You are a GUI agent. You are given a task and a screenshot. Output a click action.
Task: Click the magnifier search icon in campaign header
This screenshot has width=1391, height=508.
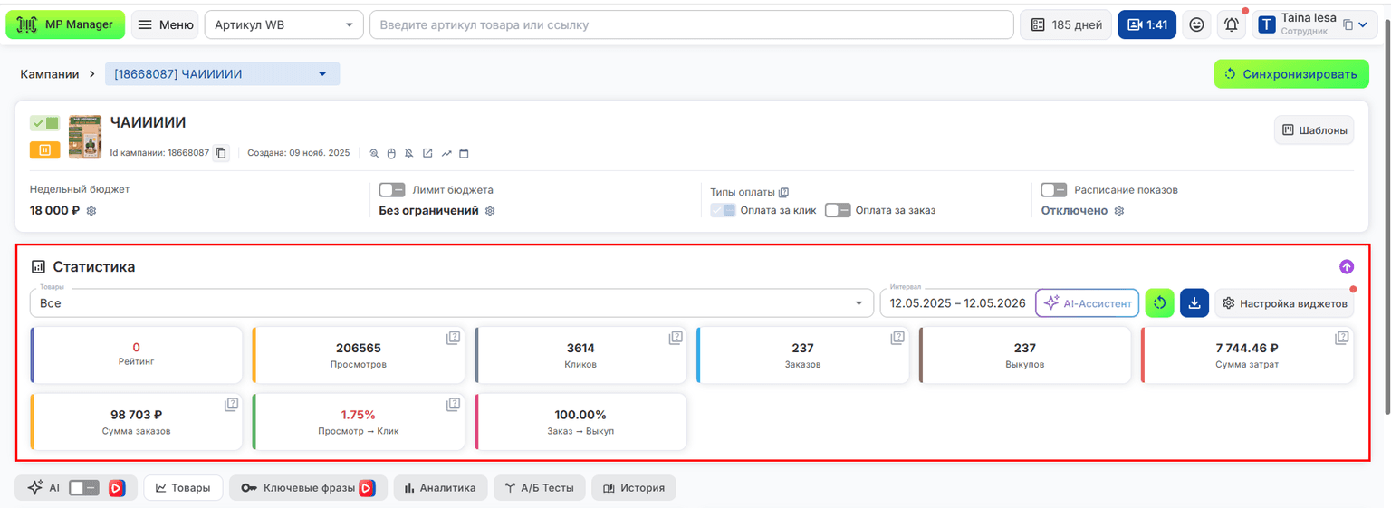tap(374, 153)
